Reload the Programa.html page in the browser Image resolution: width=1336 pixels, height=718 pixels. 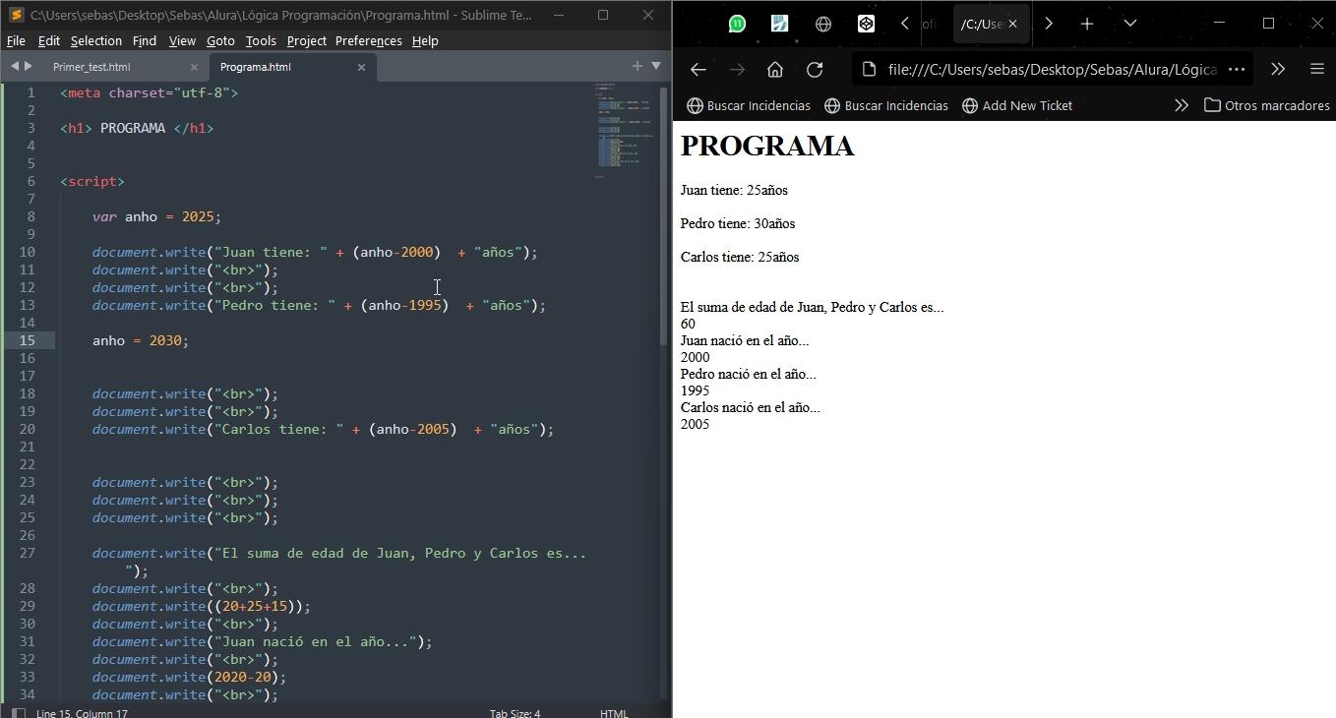[815, 69]
